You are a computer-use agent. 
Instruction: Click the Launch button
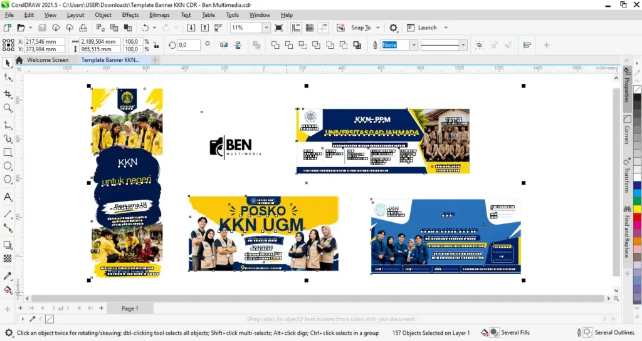click(x=422, y=28)
